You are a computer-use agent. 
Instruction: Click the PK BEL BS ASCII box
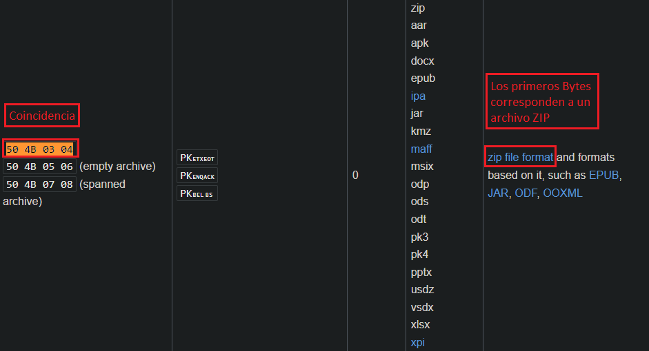pyautogui.click(x=197, y=193)
